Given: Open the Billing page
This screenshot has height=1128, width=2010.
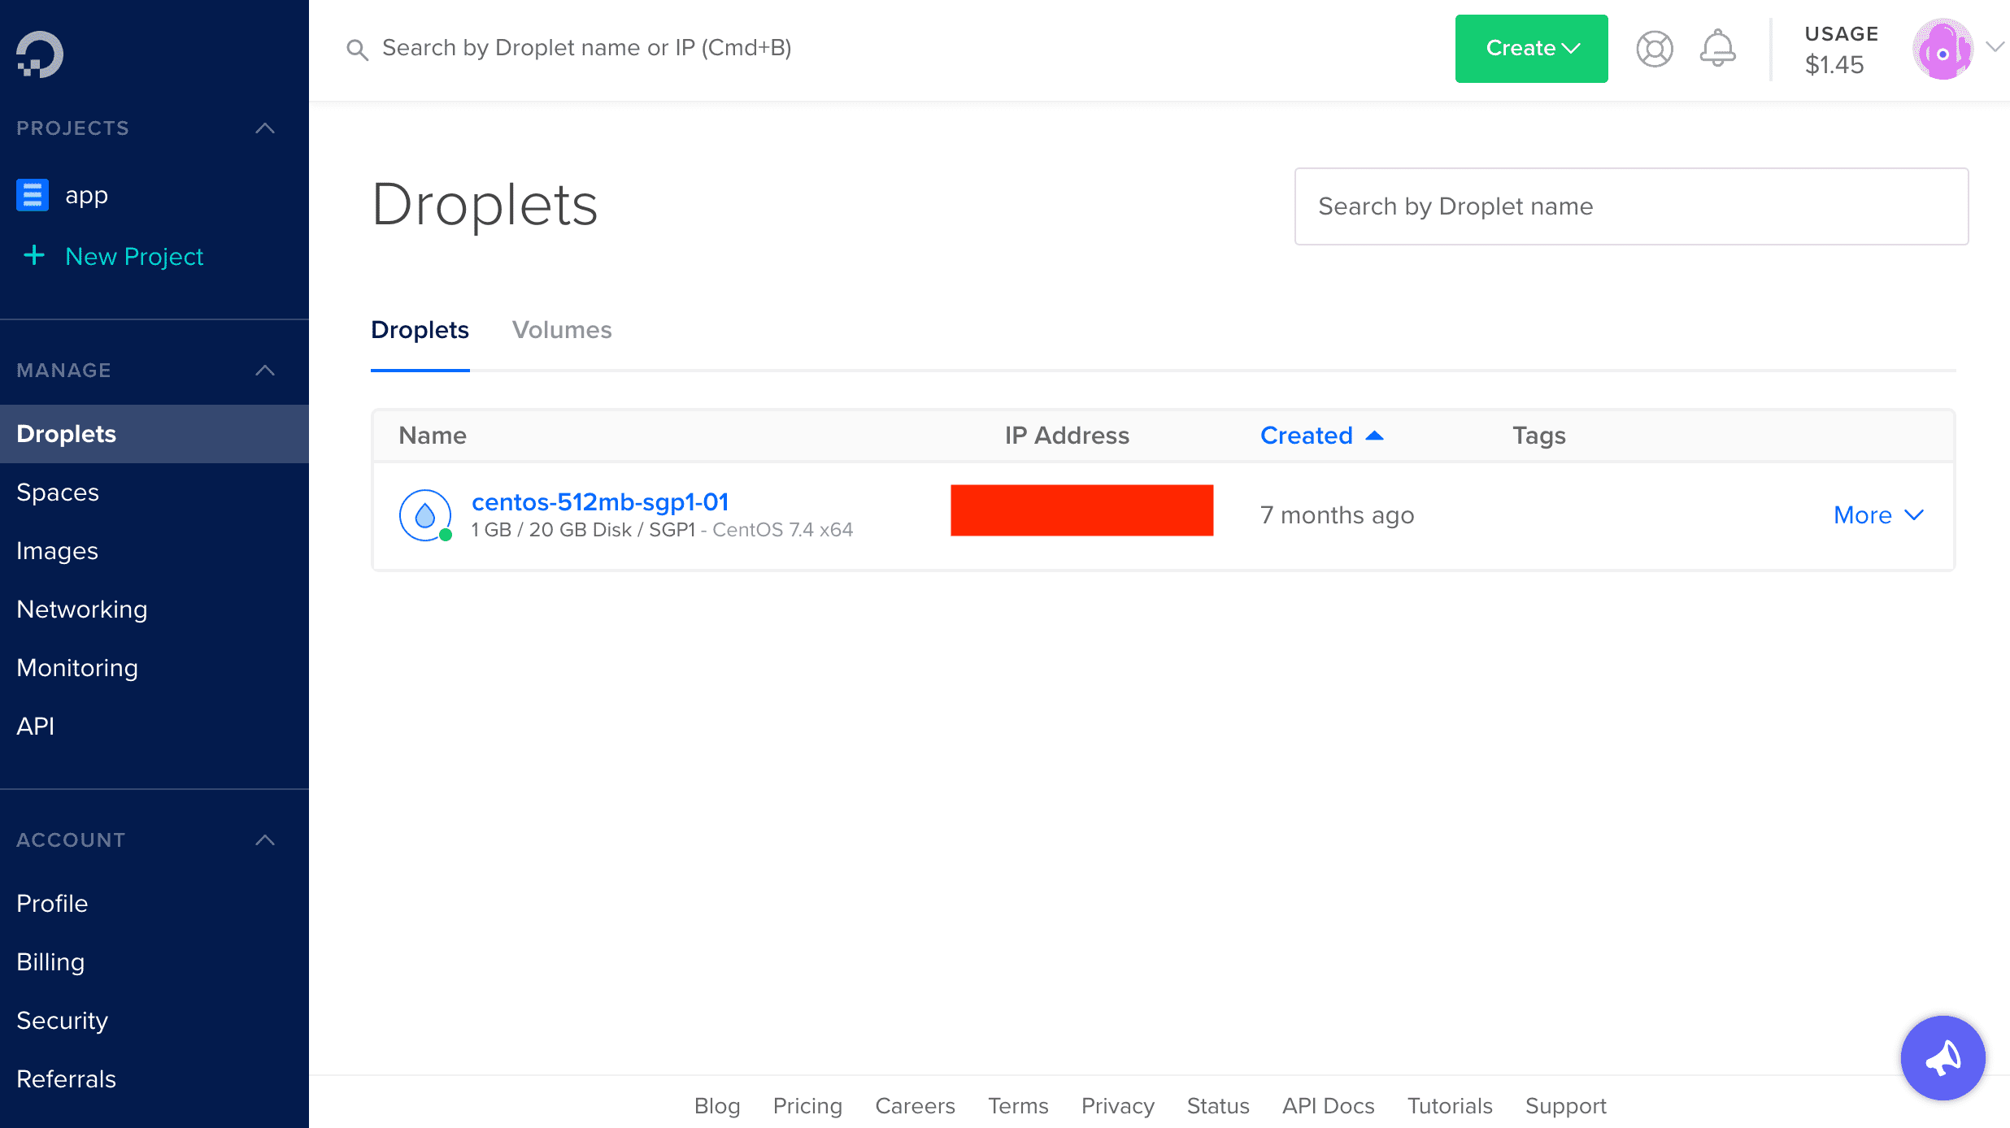Looking at the screenshot, I should (50, 962).
